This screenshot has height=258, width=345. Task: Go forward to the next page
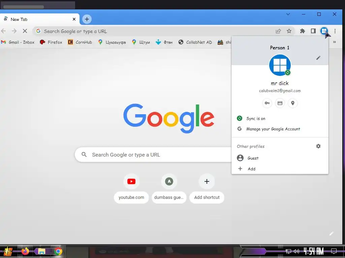pos(14,31)
